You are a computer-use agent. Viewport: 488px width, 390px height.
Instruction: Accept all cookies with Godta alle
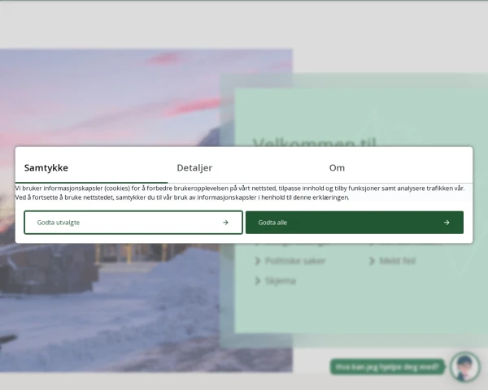point(355,223)
